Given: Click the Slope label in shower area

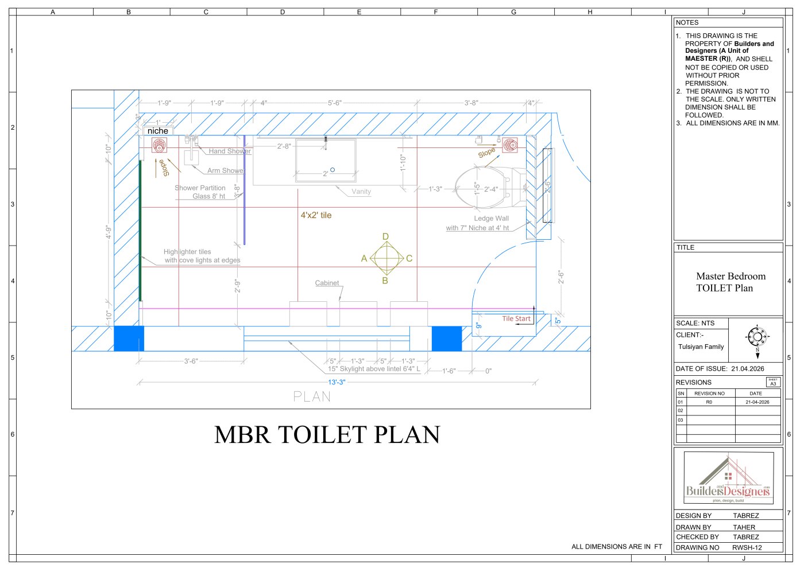Looking at the screenshot, I should coord(164,168).
